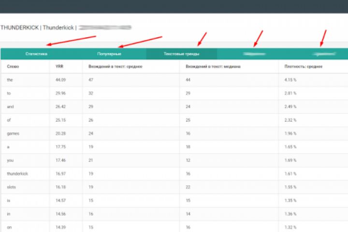
Task: Click the YRR value 14.57
Action: 60,201
